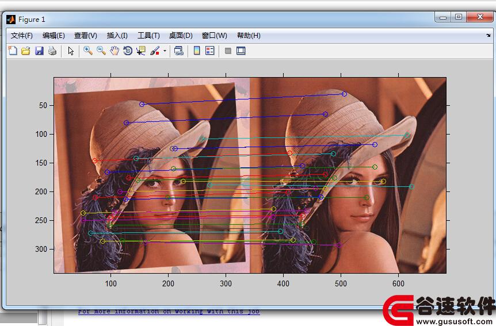Click the x-axis label 300

226,283
